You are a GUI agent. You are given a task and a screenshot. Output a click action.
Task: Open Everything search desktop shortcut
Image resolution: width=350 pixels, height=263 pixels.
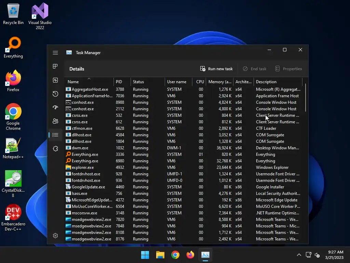pos(13,48)
